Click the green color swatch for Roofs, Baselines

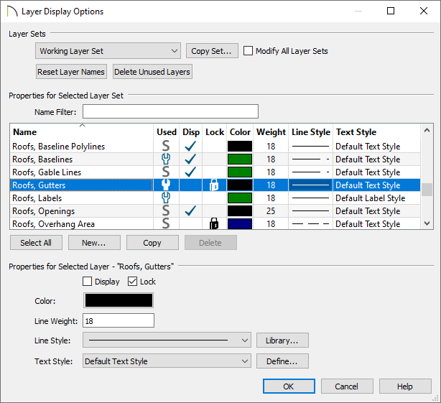240,159
